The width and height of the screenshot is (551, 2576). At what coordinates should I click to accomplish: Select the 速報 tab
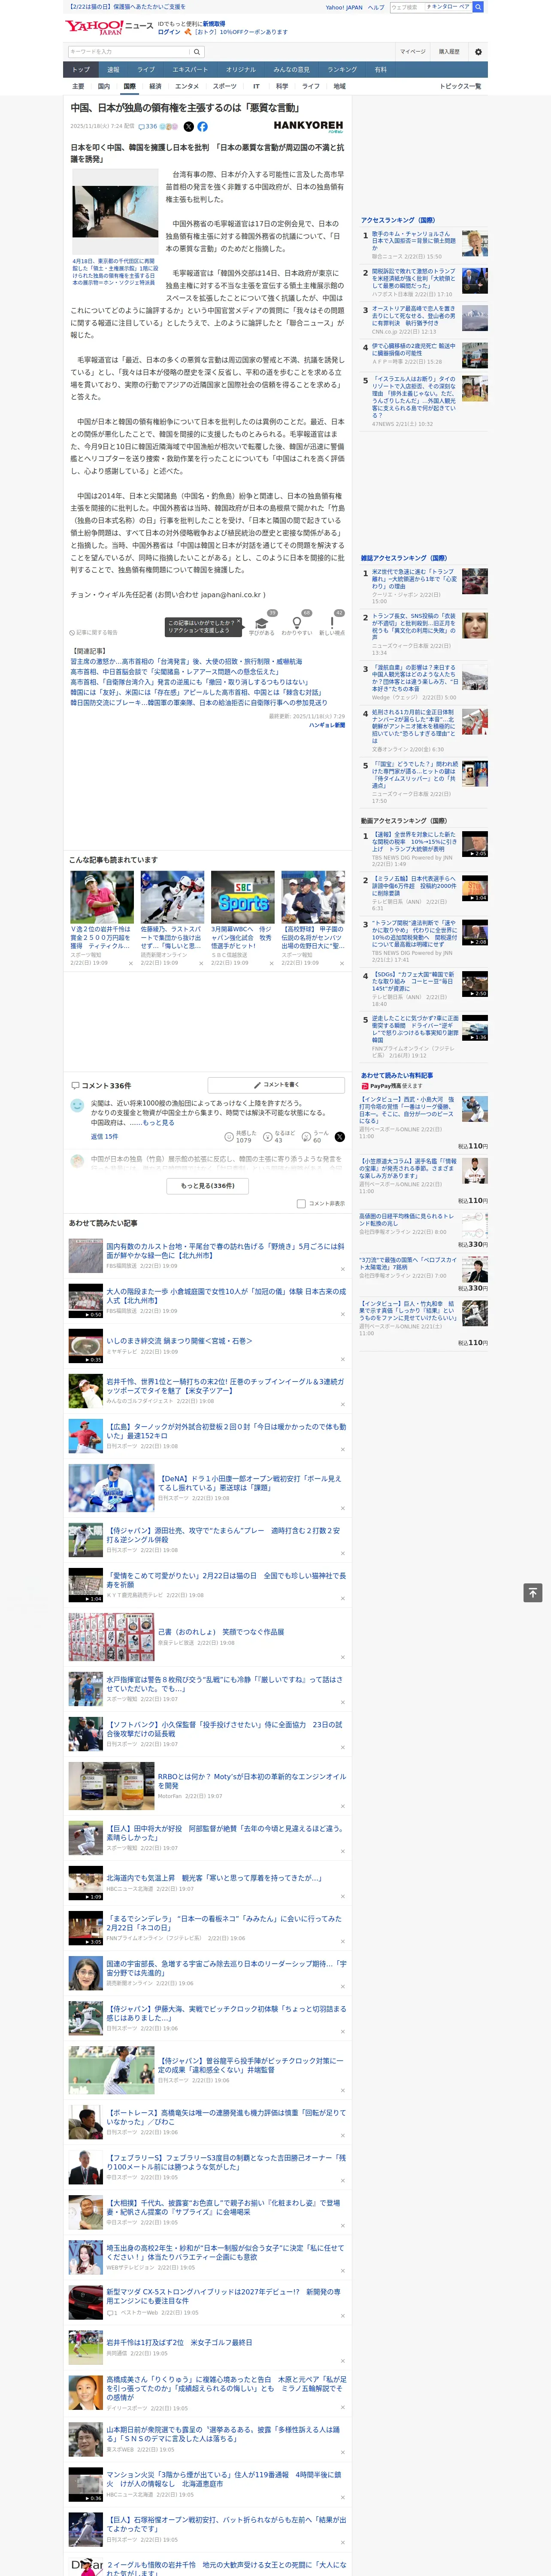113,70
